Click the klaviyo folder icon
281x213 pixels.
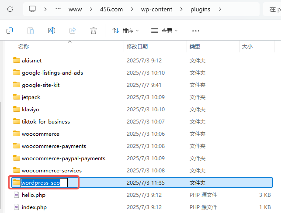(x=17, y=109)
